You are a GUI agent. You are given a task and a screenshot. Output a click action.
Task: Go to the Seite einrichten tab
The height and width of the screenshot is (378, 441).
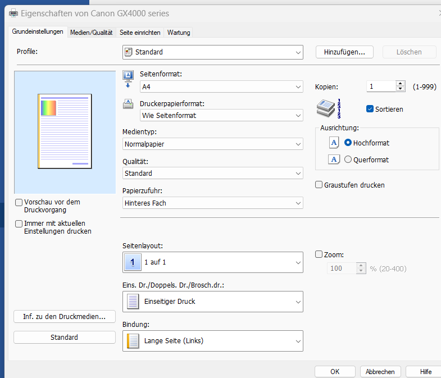tap(140, 33)
